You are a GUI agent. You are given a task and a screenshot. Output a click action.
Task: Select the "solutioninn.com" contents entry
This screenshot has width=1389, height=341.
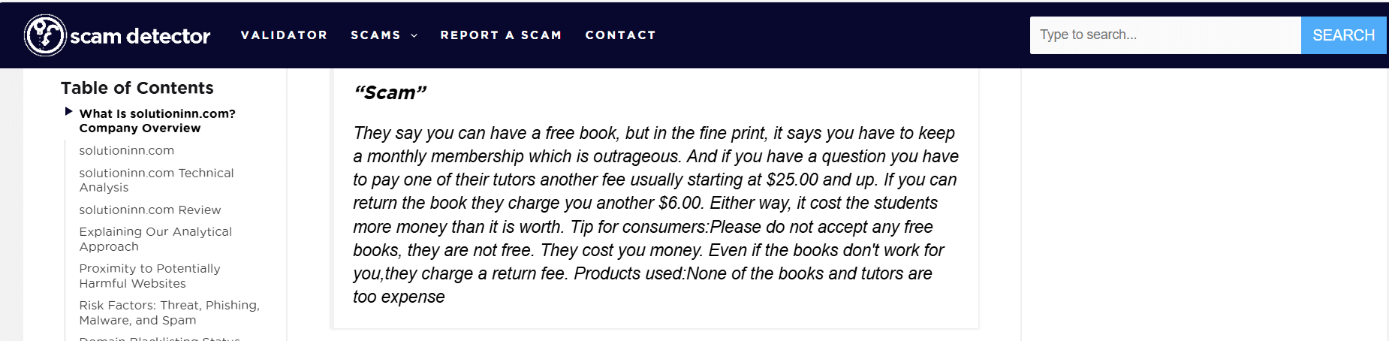pyautogui.click(x=127, y=150)
